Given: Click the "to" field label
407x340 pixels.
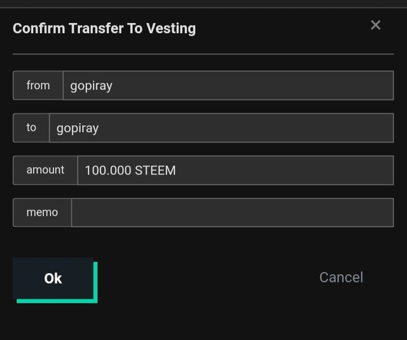Looking at the screenshot, I should pos(31,128).
